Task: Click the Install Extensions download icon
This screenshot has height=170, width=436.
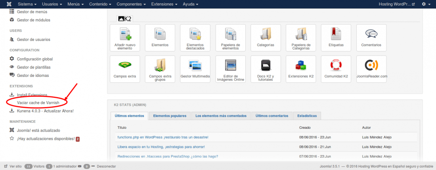Action: (x=11, y=94)
